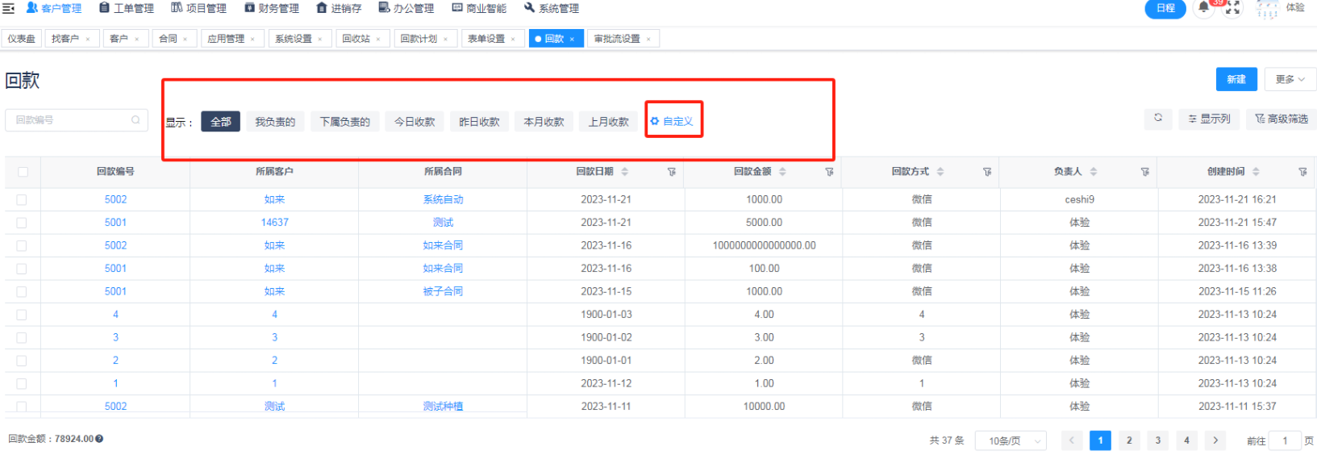Close the 找客户 tab
The image size is (1317, 455).
[88, 39]
